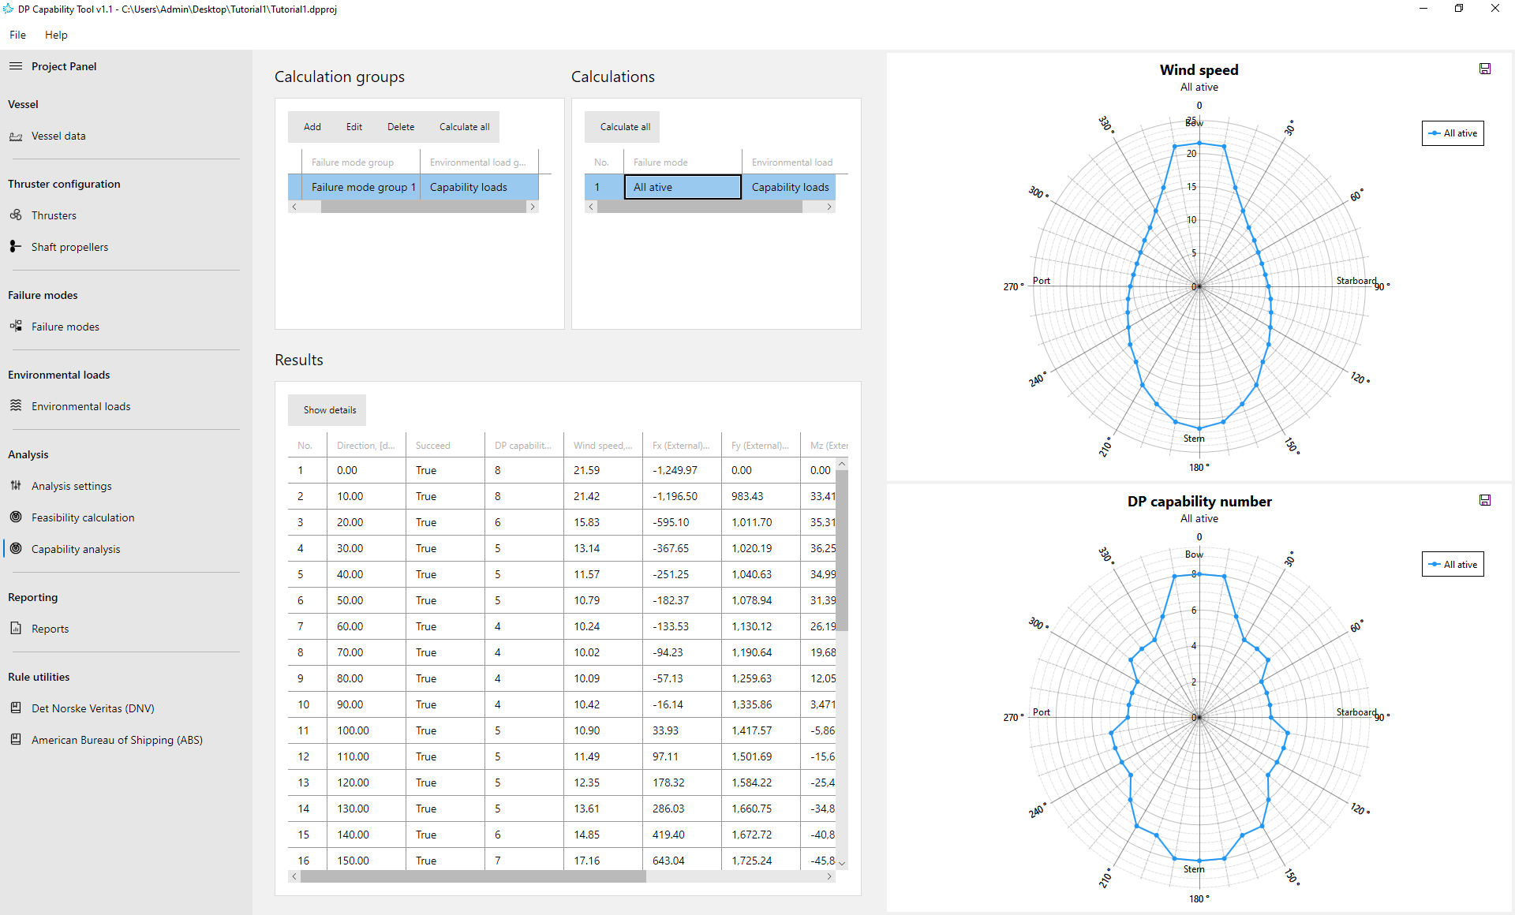Click DP capability column header
The width and height of the screenshot is (1515, 915).
pos(524,446)
